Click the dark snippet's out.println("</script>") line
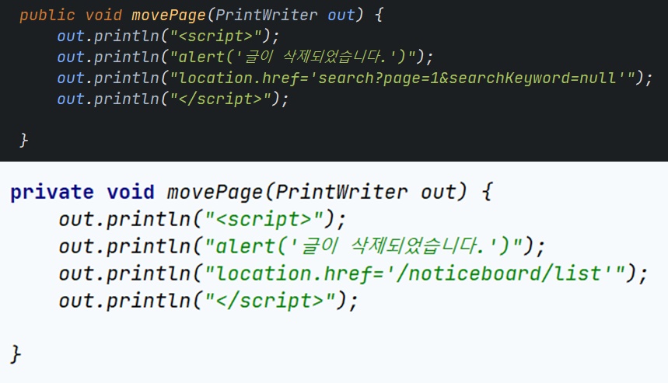Viewport: 668px width, 383px height. tap(173, 99)
